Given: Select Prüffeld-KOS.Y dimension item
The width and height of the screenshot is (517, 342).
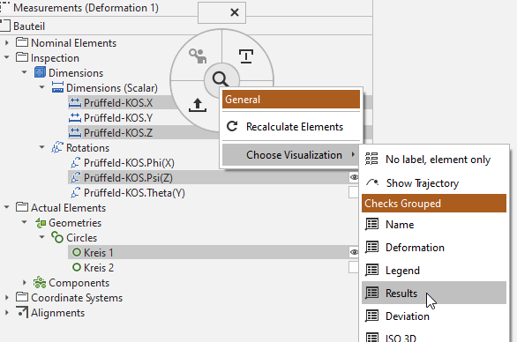Looking at the screenshot, I should tap(118, 117).
